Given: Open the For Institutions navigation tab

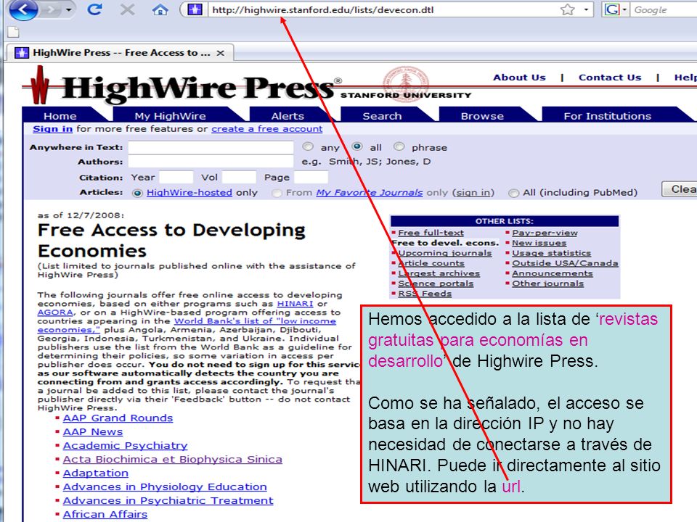Looking at the screenshot, I should (607, 116).
